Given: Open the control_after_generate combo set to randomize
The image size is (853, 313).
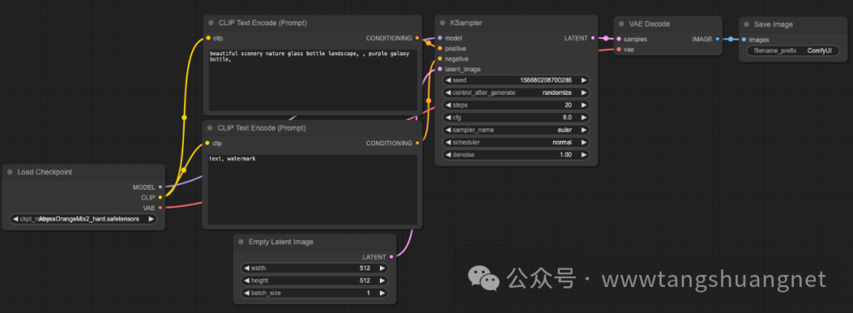Looking at the screenshot, I should 516,92.
